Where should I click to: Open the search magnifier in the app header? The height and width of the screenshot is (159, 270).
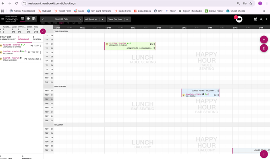click(x=261, y=19)
